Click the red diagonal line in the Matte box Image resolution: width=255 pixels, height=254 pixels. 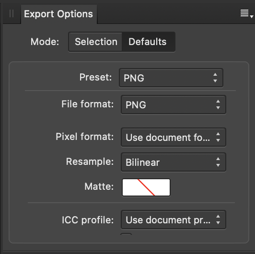[x=146, y=187]
